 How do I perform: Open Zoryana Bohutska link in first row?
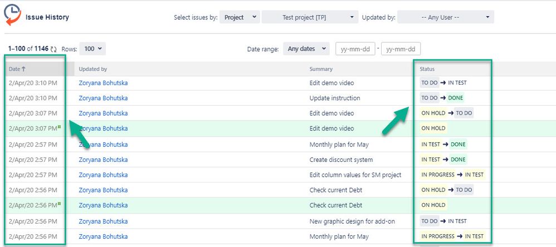coord(103,83)
